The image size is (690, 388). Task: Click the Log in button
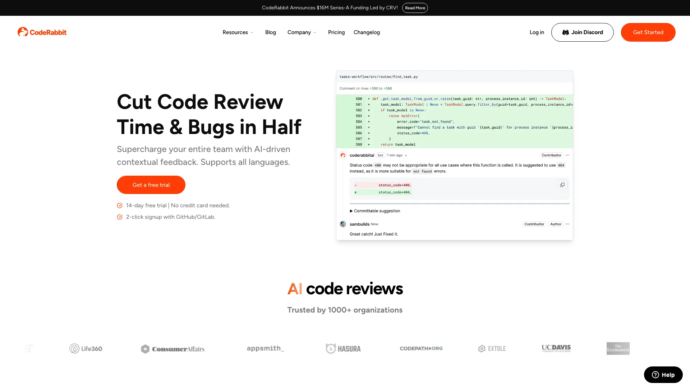[x=537, y=32]
